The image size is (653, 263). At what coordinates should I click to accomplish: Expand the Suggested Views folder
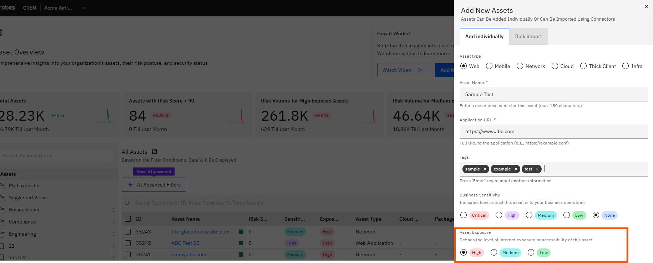coord(2,198)
